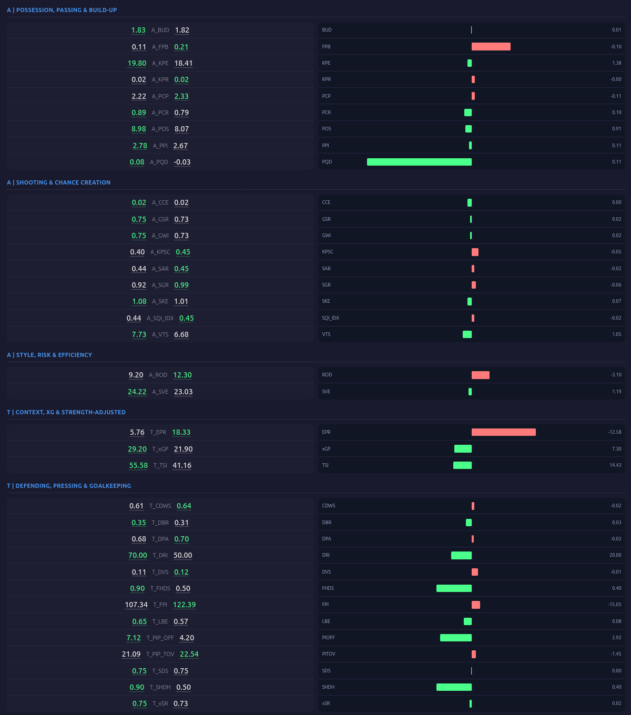This screenshot has width=631, height=715.
Task: Click the T_PIP_OFF metric label
Action: pos(160,638)
